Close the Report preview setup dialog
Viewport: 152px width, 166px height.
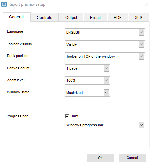(x=147, y=4)
